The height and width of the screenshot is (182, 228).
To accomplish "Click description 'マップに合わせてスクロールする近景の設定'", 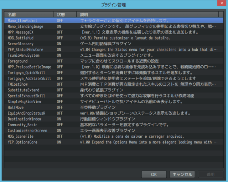I will (x=119, y=61).
